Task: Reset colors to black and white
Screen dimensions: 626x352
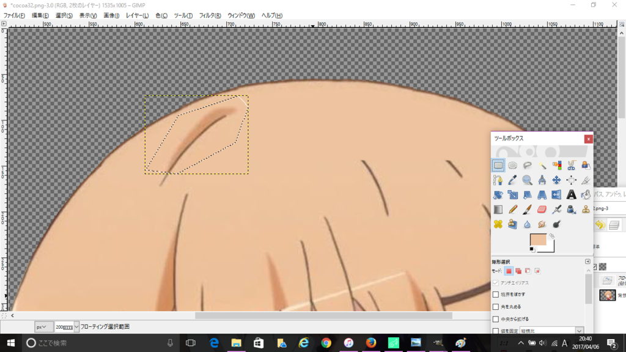Action: (532, 250)
